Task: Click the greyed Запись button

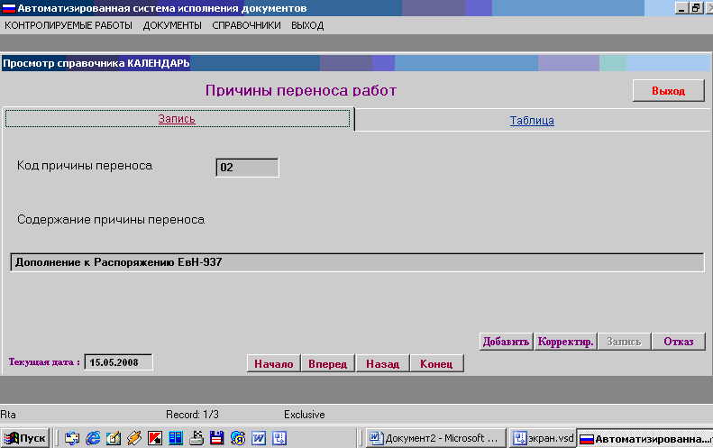Action: 624,341
